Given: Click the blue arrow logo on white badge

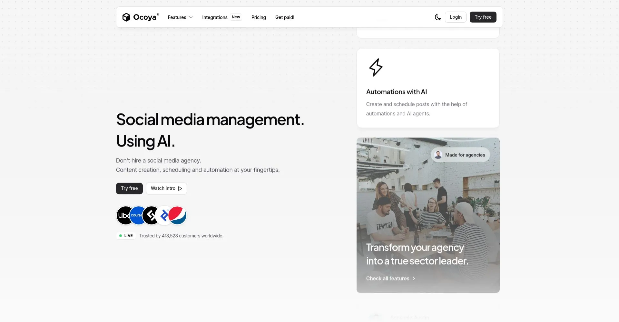Looking at the screenshot, I should [x=163, y=215].
